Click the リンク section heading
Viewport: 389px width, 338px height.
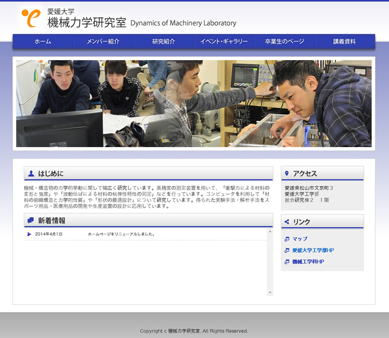302,222
